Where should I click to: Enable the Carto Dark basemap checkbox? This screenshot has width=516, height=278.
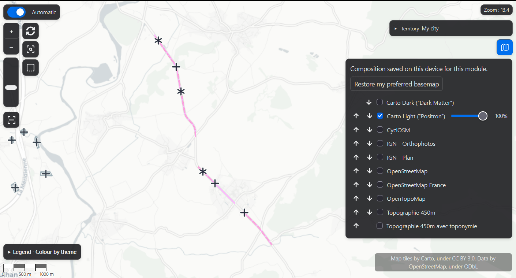point(380,102)
